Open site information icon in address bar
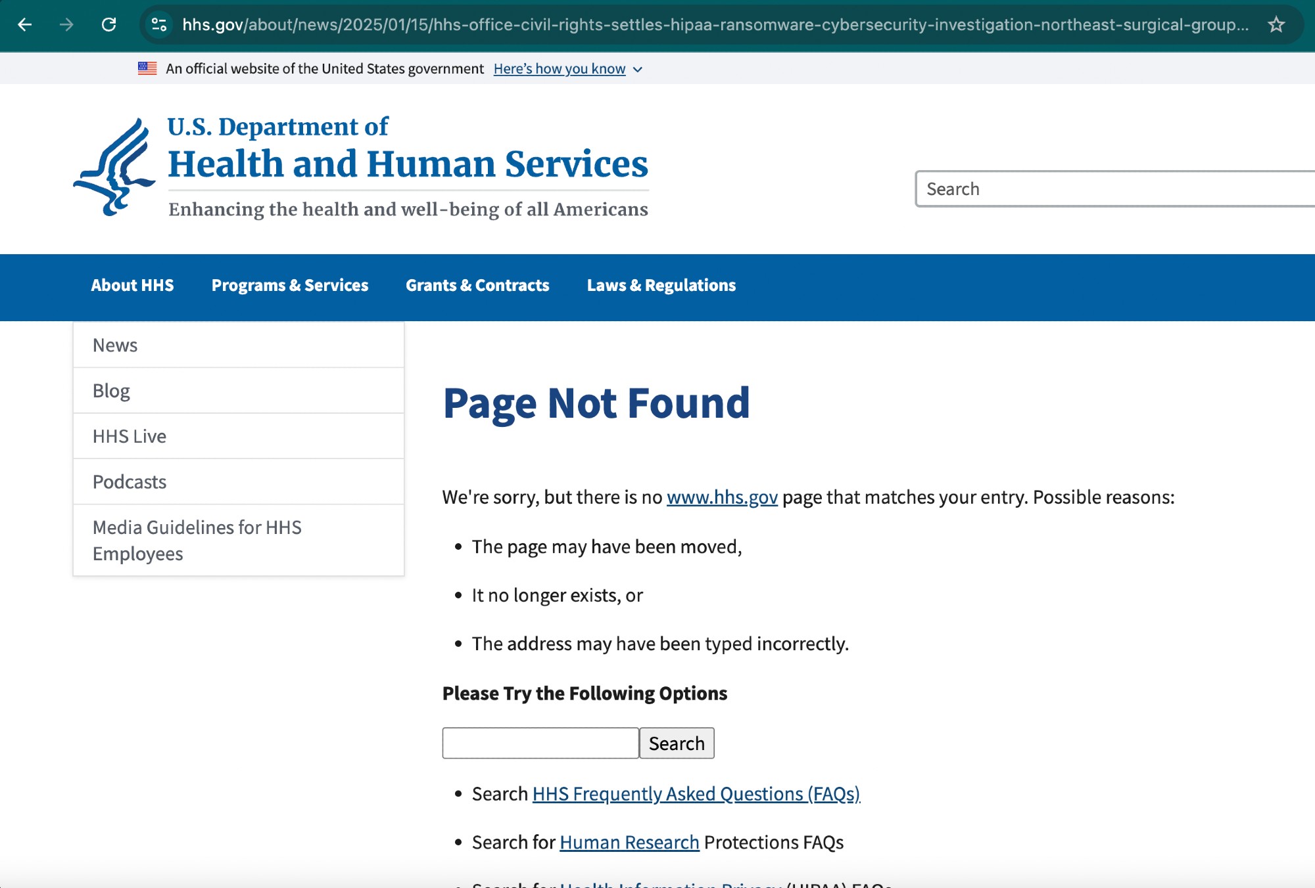 point(159,25)
